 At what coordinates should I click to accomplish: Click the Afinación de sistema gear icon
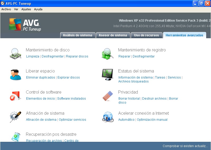point(16,117)
